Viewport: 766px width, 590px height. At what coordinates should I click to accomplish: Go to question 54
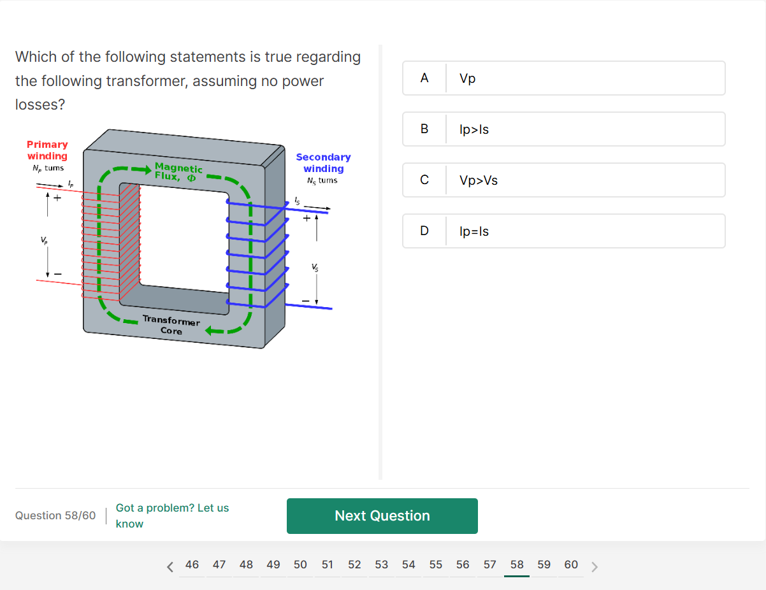tap(408, 565)
